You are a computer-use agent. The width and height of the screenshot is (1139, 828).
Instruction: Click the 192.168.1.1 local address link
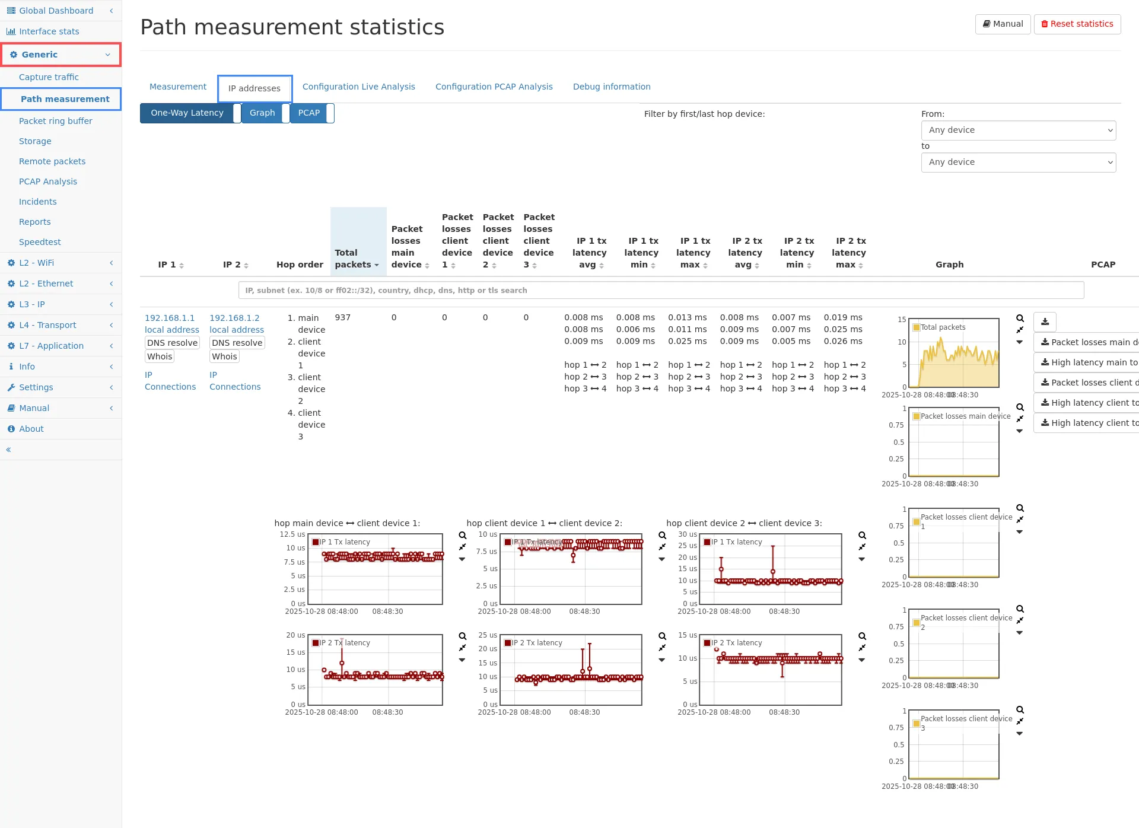tap(170, 318)
